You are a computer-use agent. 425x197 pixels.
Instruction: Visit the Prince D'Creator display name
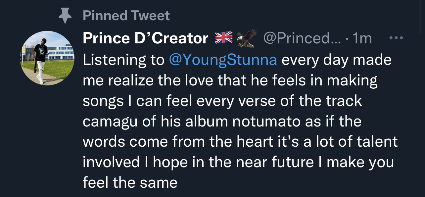[145, 38]
